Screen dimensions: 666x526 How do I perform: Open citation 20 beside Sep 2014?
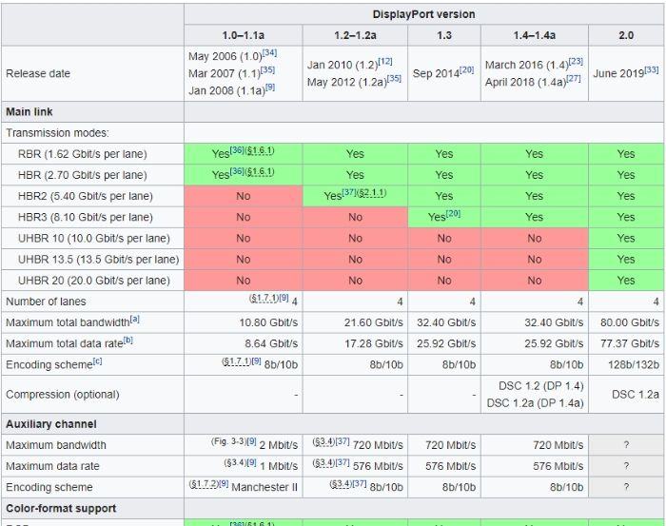click(466, 69)
